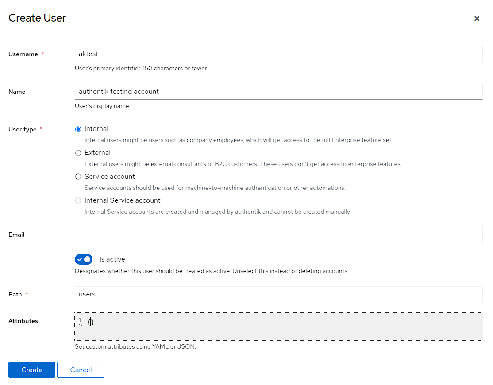Viewport: 493px width, 385px height.
Task: Click the Username field label
Action: [23, 54]
